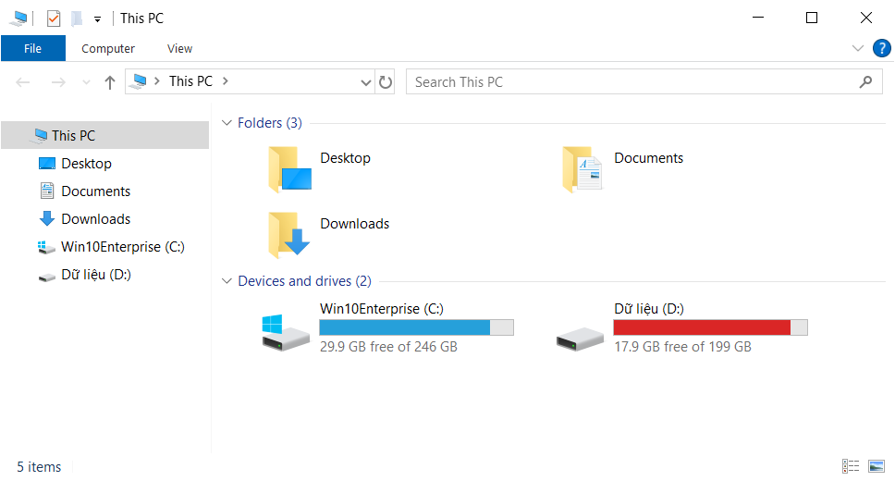The width and height of the screenshot is (895, 481).
Task: Open the Computer ribbon tab
Action: 108,49
